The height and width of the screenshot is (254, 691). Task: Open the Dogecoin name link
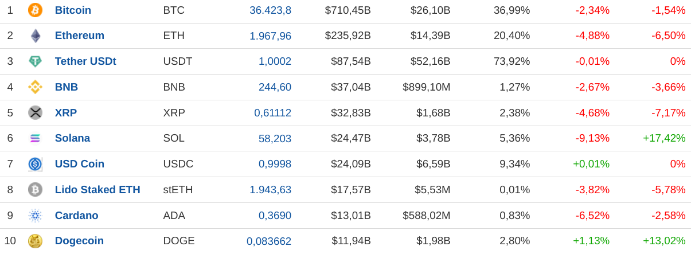79,241
